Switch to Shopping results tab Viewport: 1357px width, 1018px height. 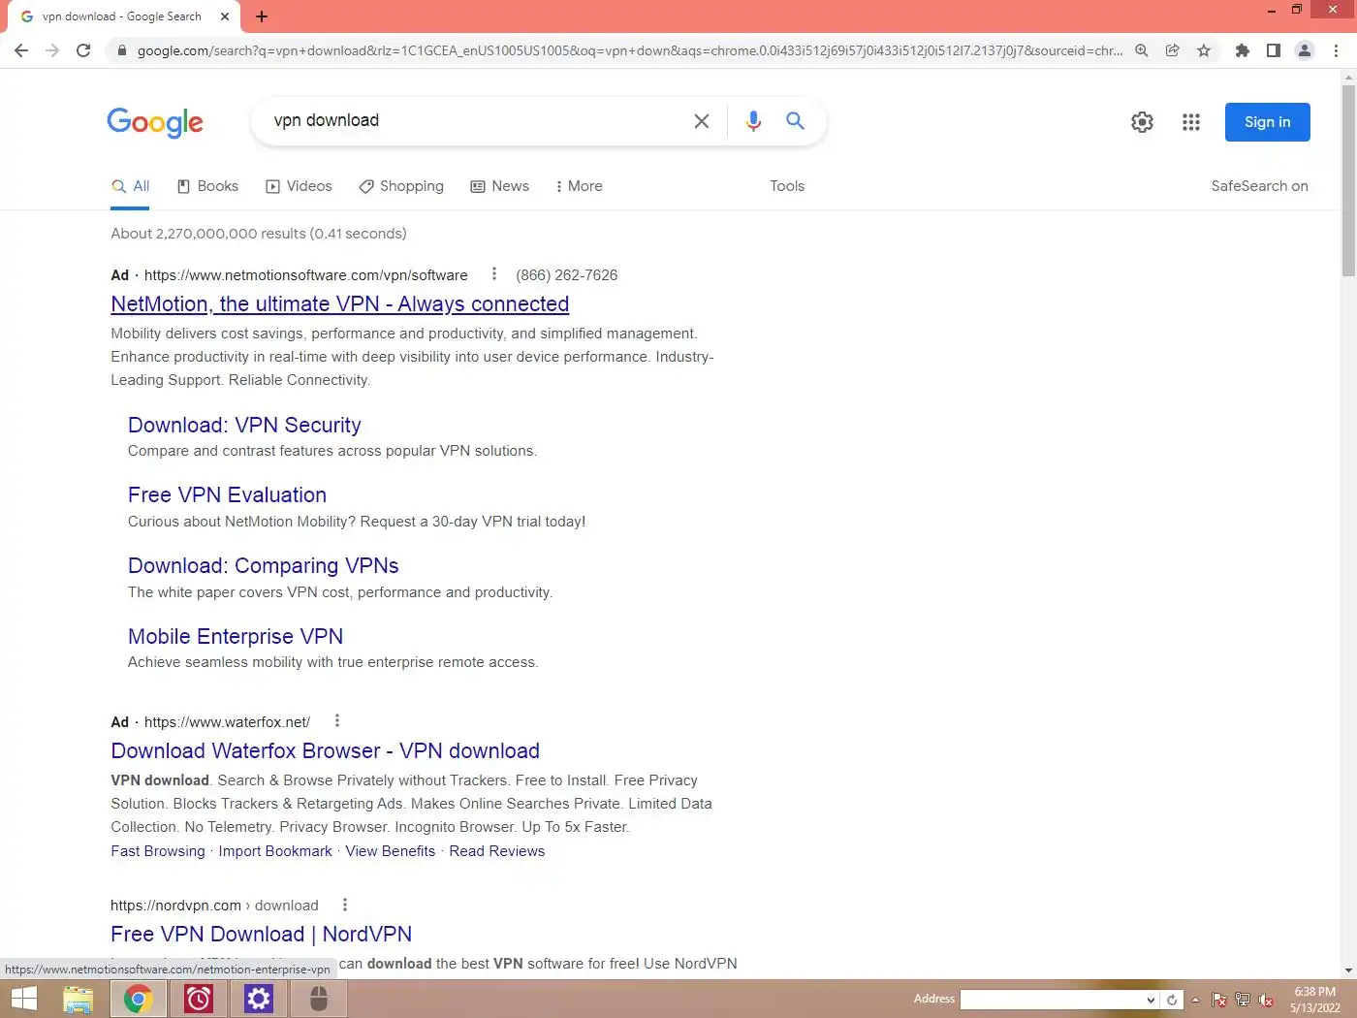[400, 186]
